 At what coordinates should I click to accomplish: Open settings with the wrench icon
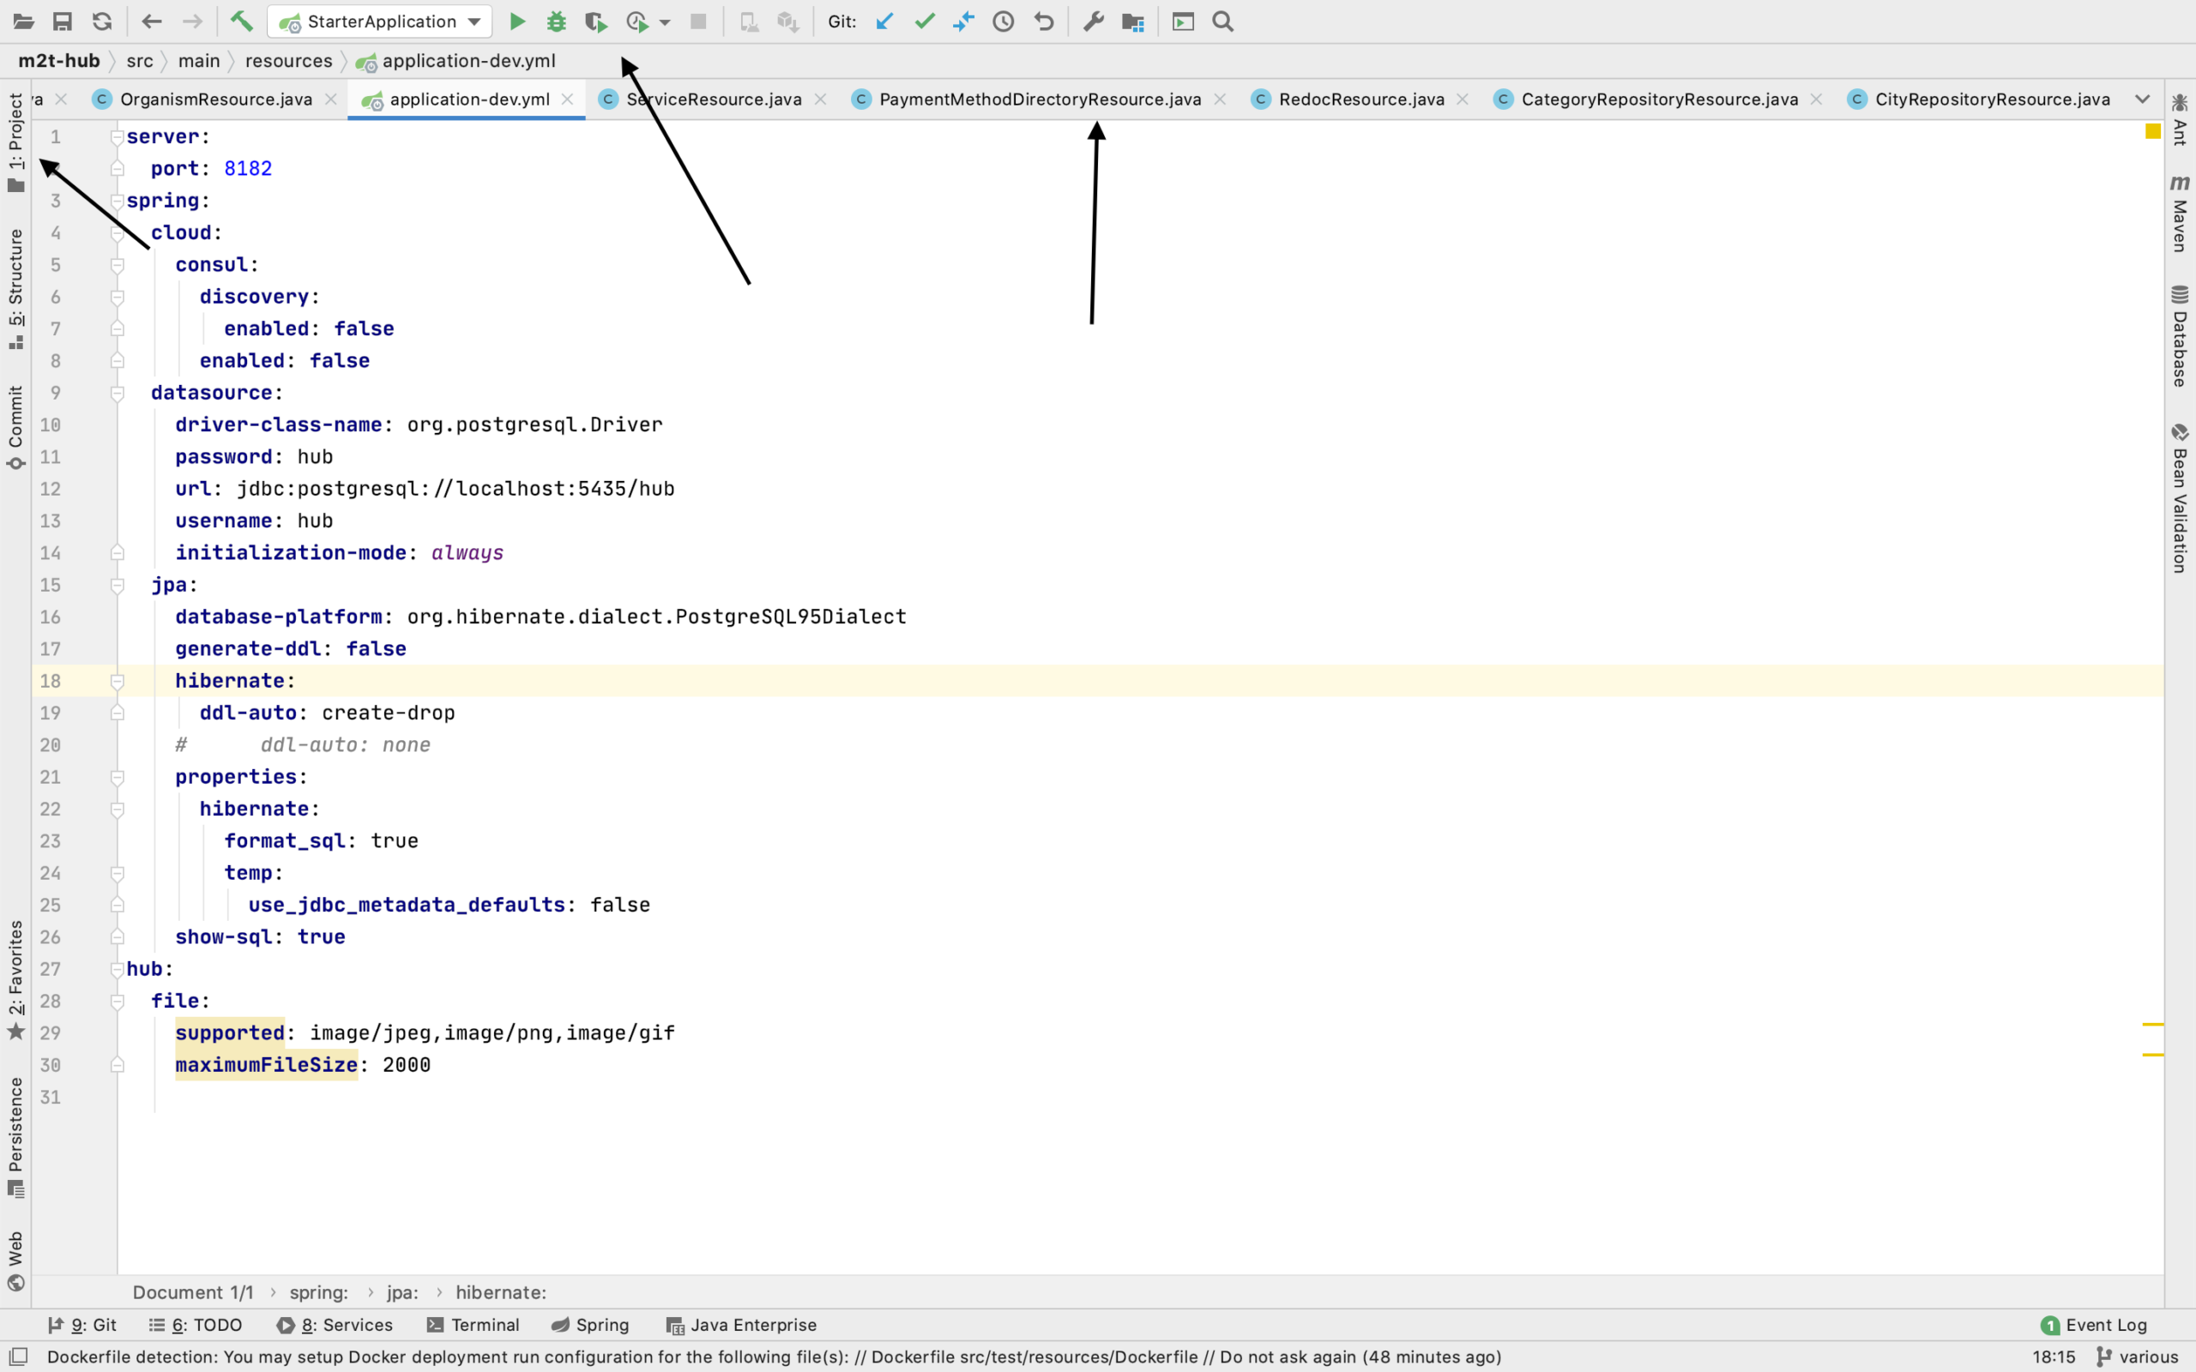click(1094, 21)
